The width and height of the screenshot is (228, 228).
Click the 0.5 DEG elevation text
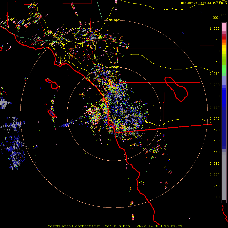122,226
